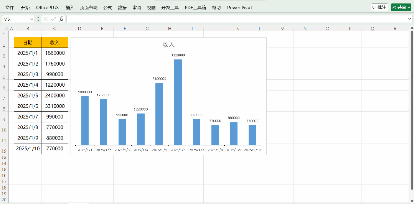
Task: Click the Select All corner triangle
Action: (x=6, y=29)
